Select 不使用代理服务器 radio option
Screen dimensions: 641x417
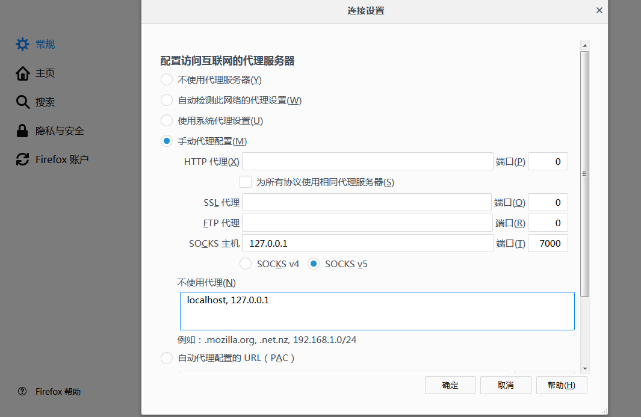coord(167,79)
